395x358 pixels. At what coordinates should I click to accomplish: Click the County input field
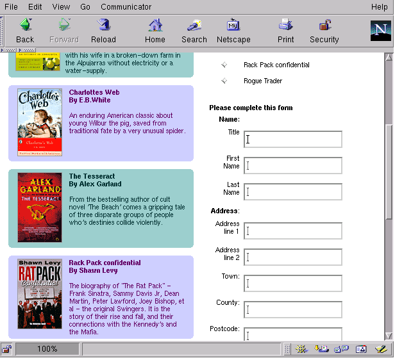coord(293,309)
